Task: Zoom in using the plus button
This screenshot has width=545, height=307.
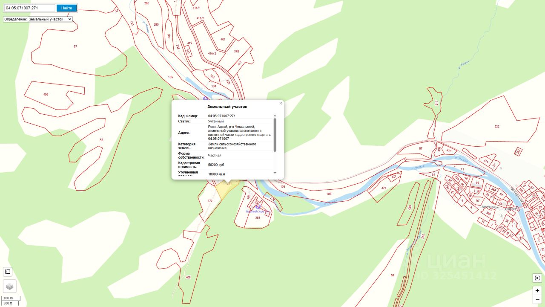Action: pos(537,290)
